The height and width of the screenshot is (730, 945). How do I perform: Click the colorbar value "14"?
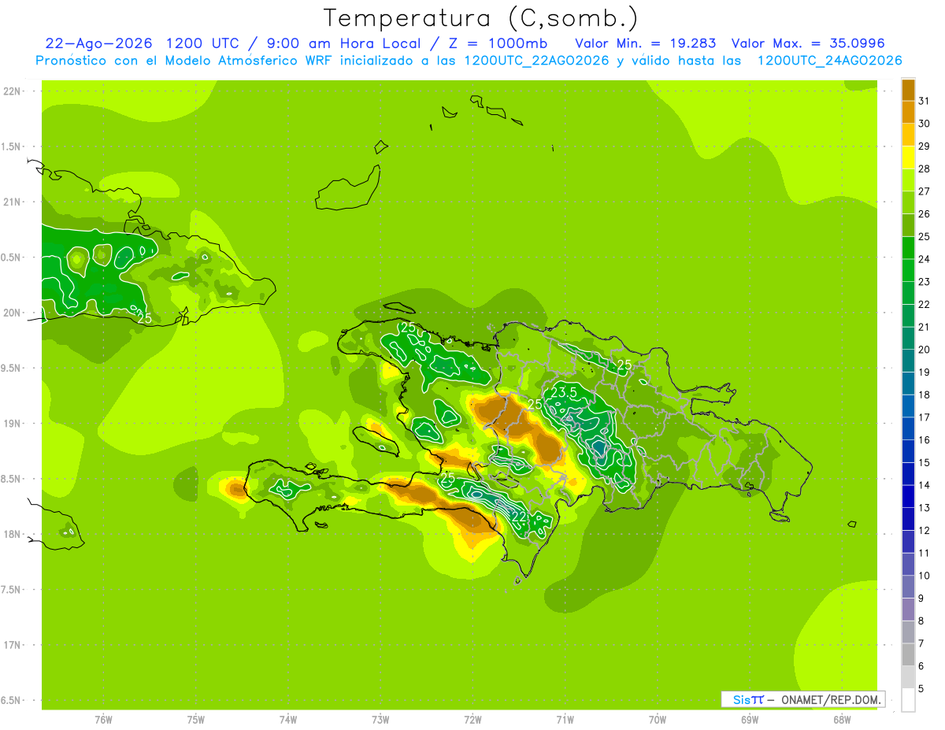click(924, 485)
